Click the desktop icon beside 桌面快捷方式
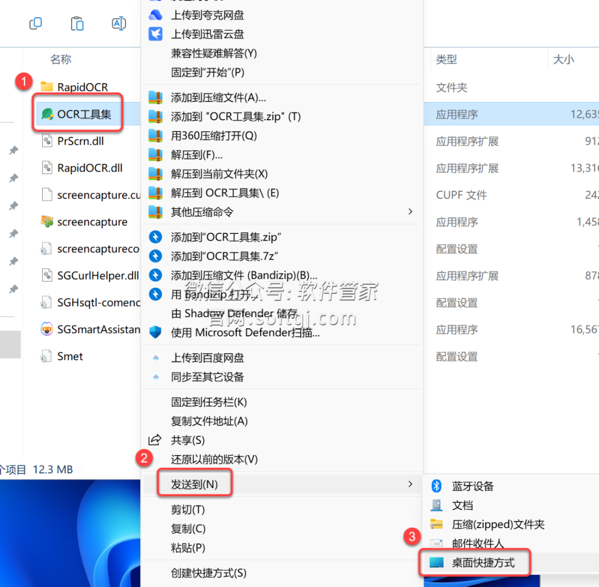The height and width of the screenshot is (587, 599). 436,562
